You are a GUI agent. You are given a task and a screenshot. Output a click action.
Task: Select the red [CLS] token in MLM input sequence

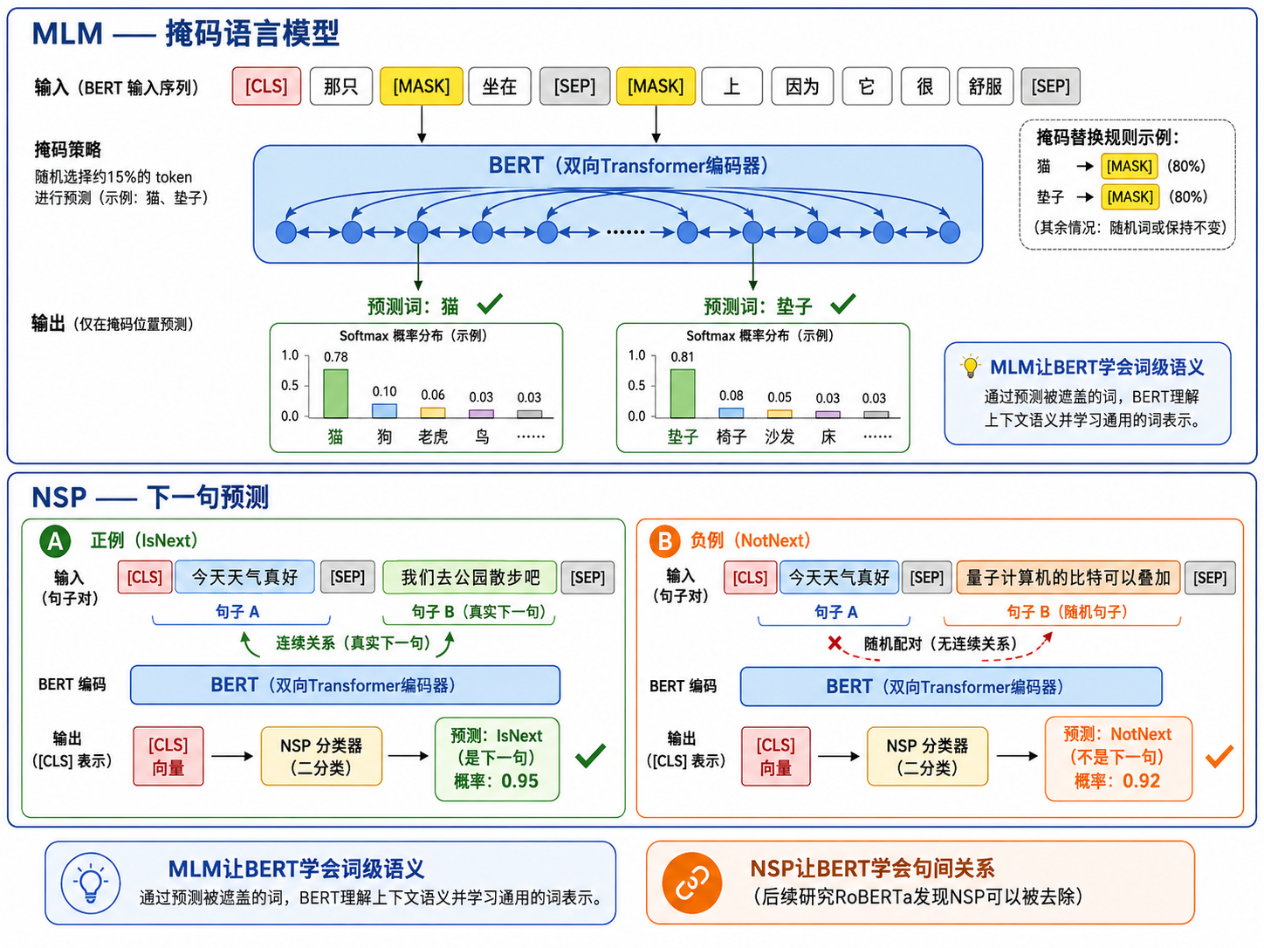tap(266, 86)
